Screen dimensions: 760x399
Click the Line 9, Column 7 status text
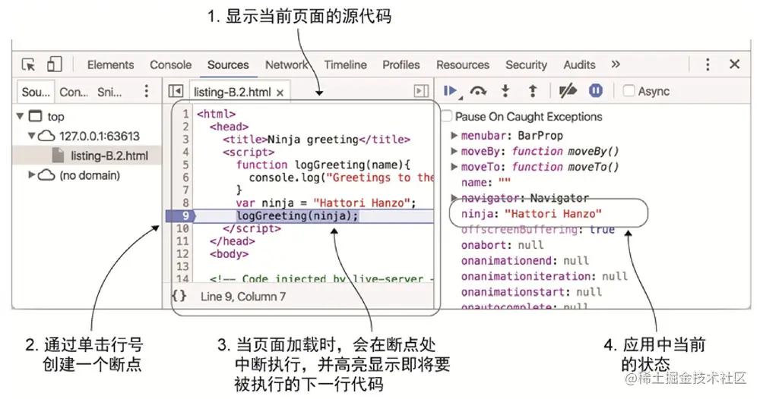[243, 297]
